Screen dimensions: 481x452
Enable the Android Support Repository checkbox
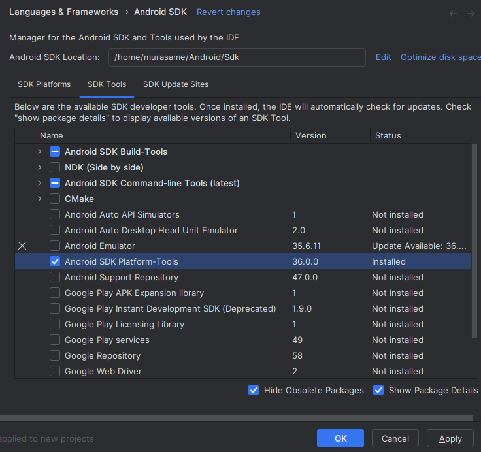(x=55, y=277)
